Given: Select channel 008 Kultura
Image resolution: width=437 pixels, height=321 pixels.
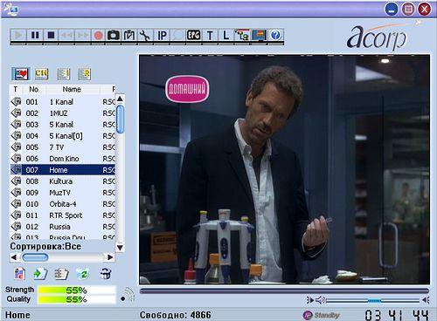Looking at the screenshot, I should 63,181.
